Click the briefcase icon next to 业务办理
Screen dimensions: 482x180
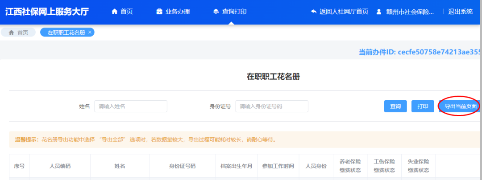tap(159, 12)
